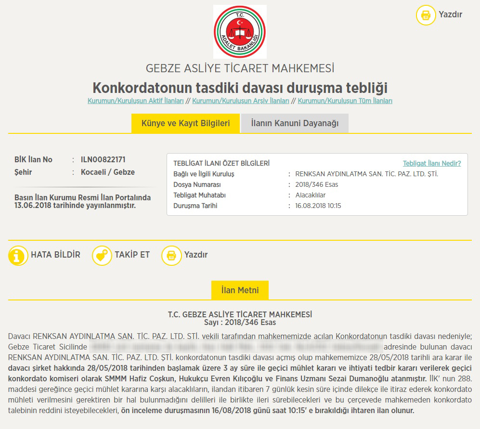Click the hearing date 16.08.2018 10:15 value
This screenshot has width=480, height=429.
tap(318, 206)
